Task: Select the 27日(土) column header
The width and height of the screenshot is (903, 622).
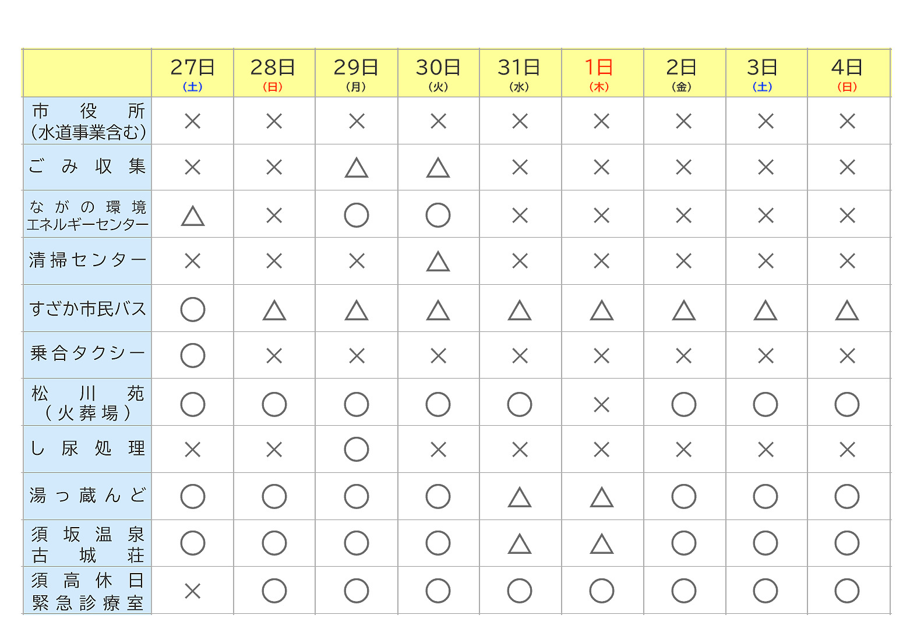Action: tap(192, 73)
